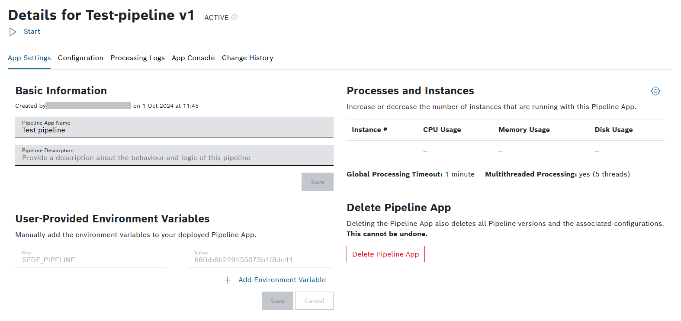Click Save for environment variables
Image resolution: width=681 pixels, height=321 pixels.
[x=277, y=301]
